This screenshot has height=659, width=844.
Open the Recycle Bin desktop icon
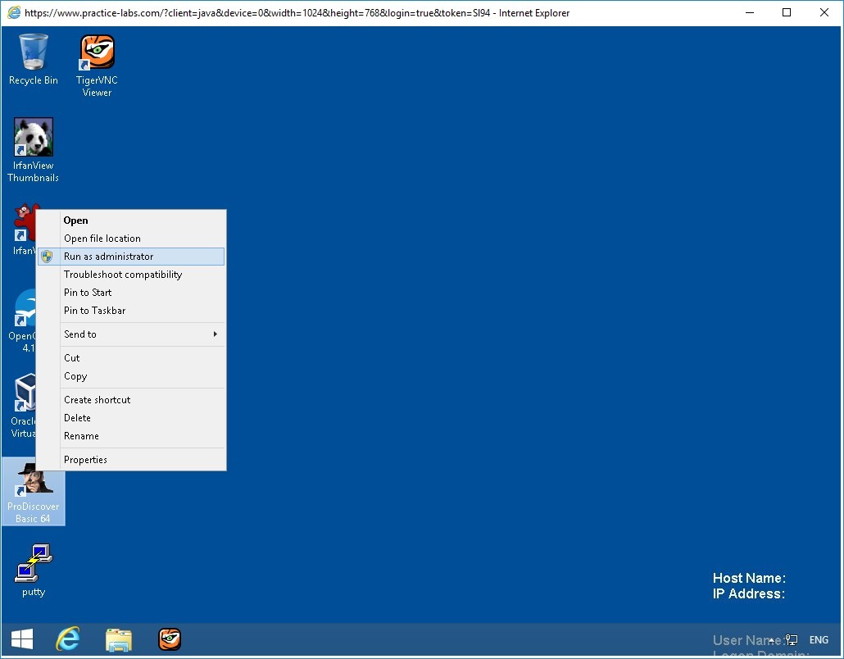pyautogui.click(x=34, y=59)
